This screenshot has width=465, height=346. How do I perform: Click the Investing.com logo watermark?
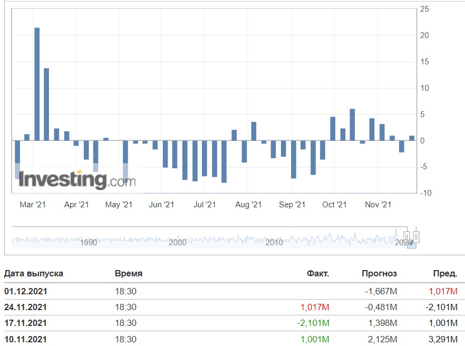[77, 179]
